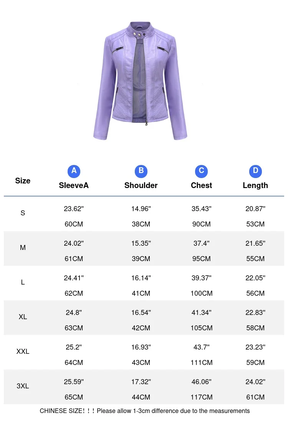The width and height of the screenshot is (288, 423).
Task: Click the Chest column header
Action: pyautogui.click(x=201, y=185)
